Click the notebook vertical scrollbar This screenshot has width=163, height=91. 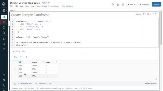click(x=161, y=28)
